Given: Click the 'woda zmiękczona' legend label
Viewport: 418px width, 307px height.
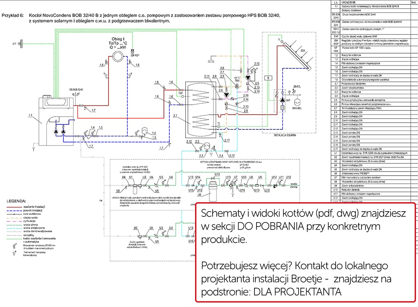Looking at the screenshot, I should (34, 228).
